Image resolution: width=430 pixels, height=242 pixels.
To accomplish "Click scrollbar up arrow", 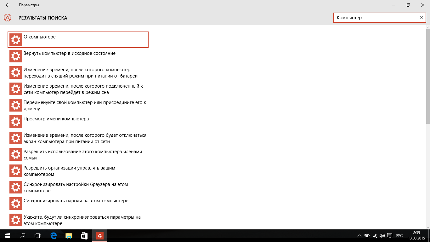I will [428, 27].
